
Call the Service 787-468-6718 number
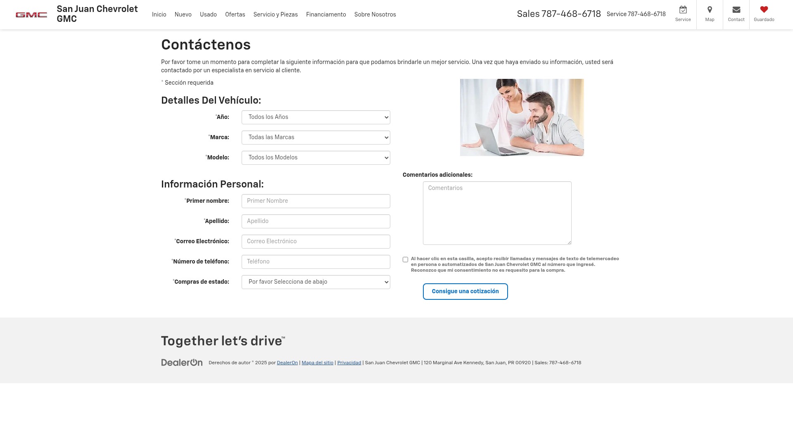[x=636, y=14]
